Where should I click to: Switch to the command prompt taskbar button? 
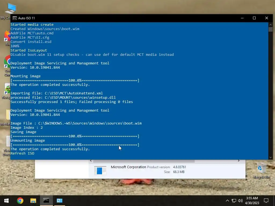coord(46,201)
